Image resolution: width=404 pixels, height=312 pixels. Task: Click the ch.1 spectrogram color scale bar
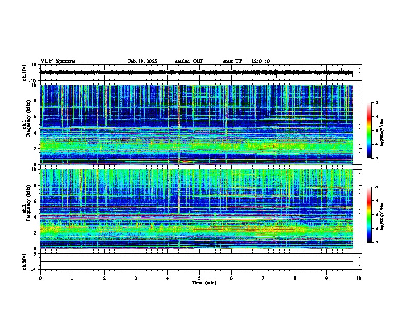(x=369, y=131)
